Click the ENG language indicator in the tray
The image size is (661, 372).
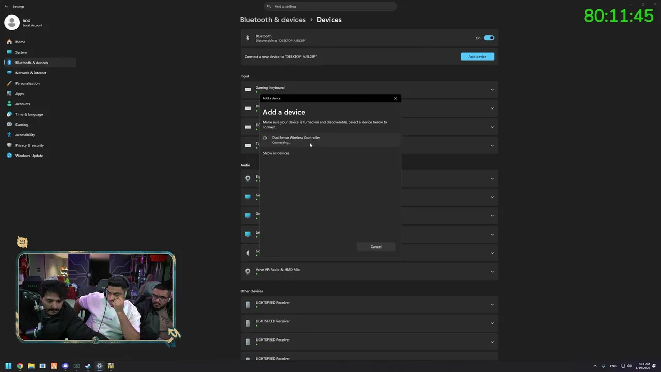[613, 366]
